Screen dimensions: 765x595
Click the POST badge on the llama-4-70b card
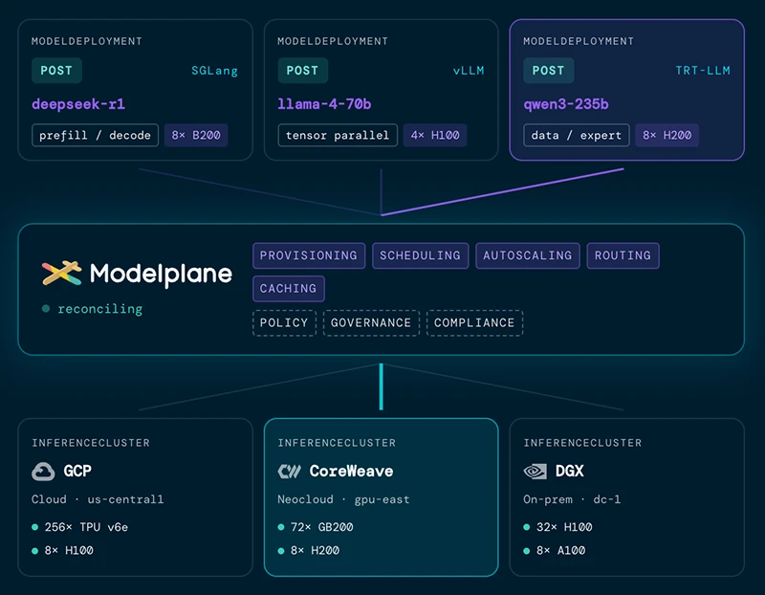[302, 71]
